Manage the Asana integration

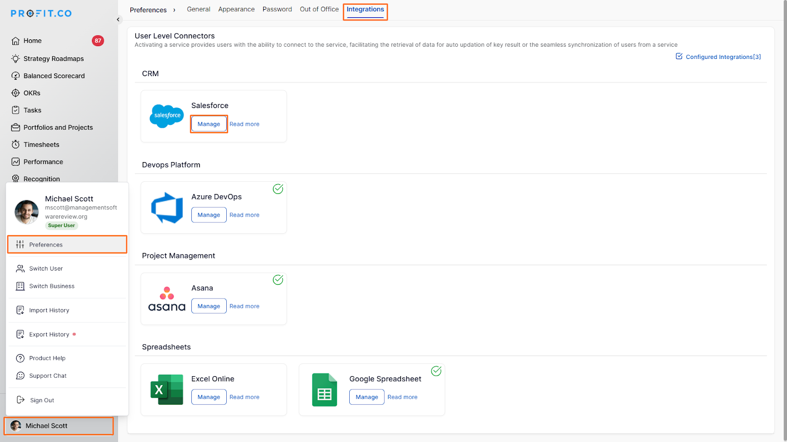209,306
